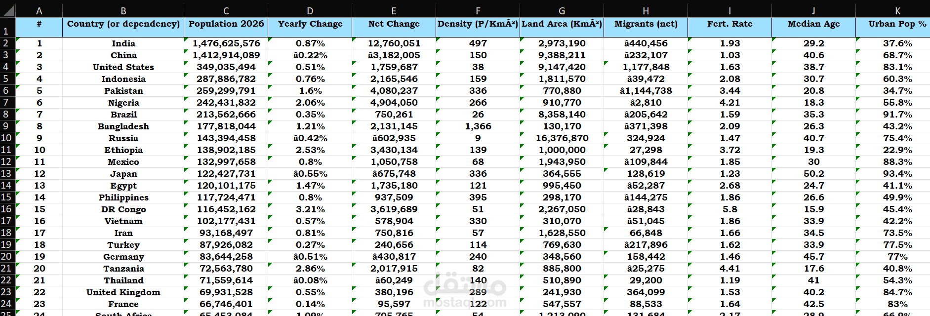Select the cell containing Egypt
The width and height of the screenshot is (930, 316).
[x=123, y=186]
